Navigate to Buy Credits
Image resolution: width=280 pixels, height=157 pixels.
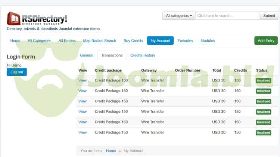[133, 41]
